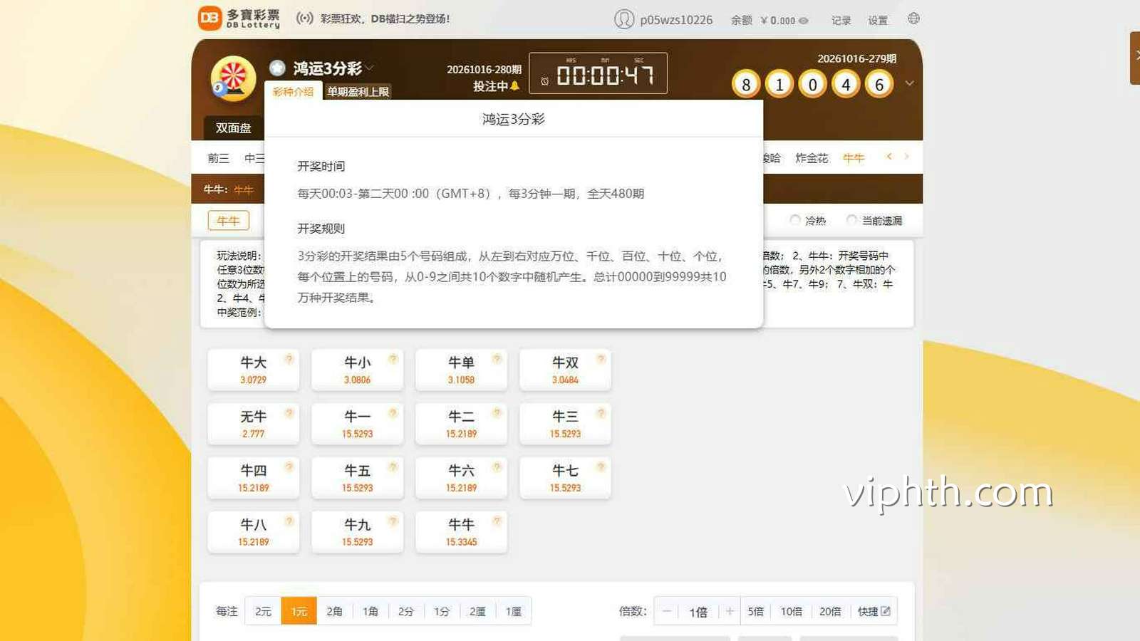Bet on 无牛 at 2.777
The height and width of the screenshot is (641, 1140).
pos(253,424)
